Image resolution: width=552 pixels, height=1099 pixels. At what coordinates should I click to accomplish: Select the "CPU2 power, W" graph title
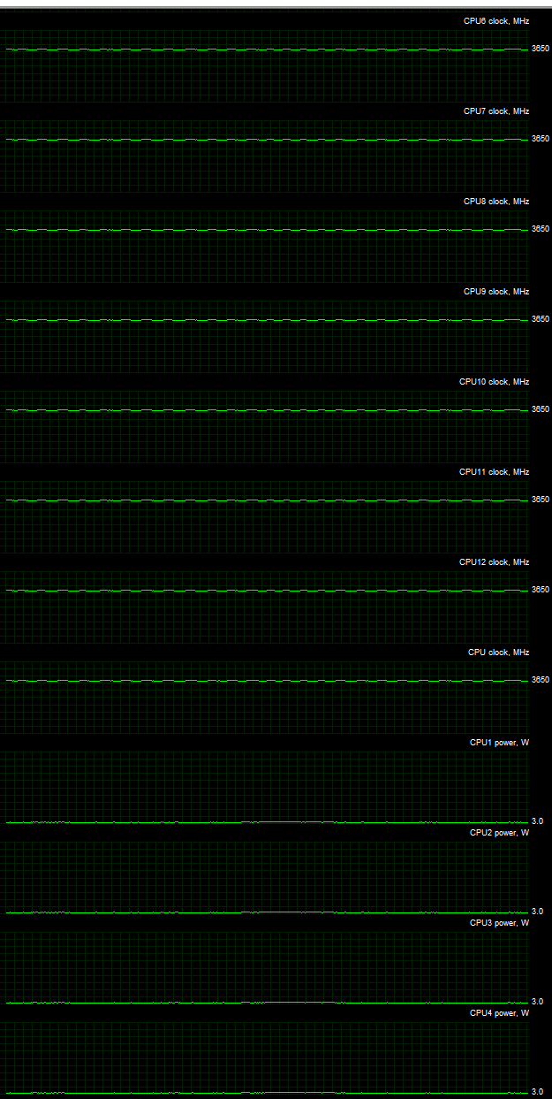500,832
